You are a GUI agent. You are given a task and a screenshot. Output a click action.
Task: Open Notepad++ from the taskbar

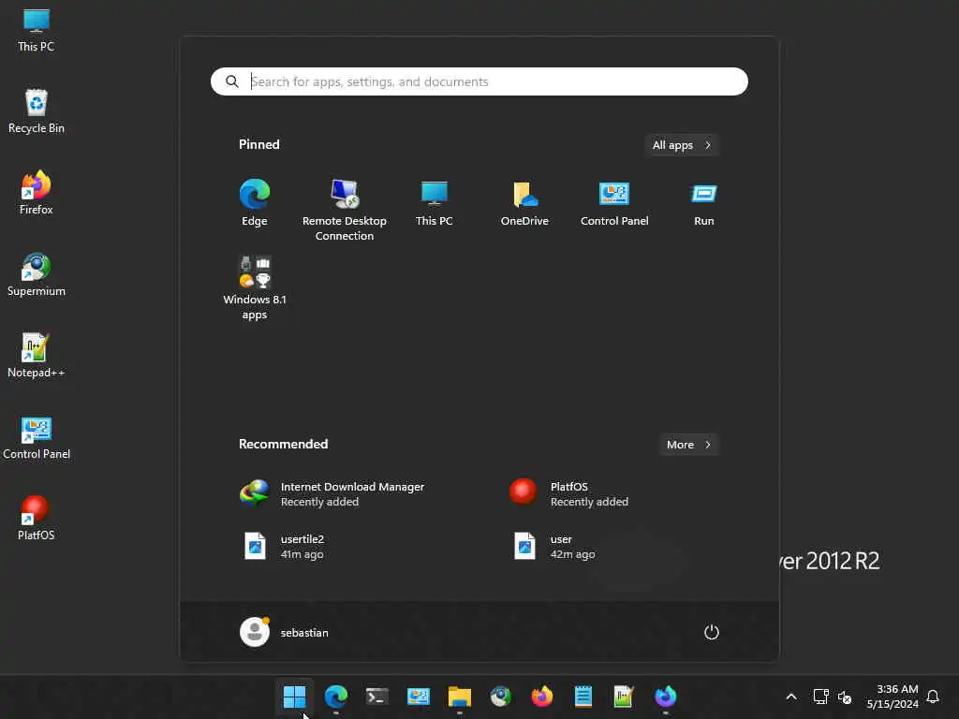pos(624,697)
